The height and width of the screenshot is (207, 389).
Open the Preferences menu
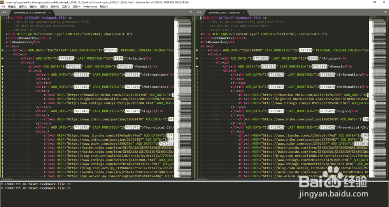point(90,7)
